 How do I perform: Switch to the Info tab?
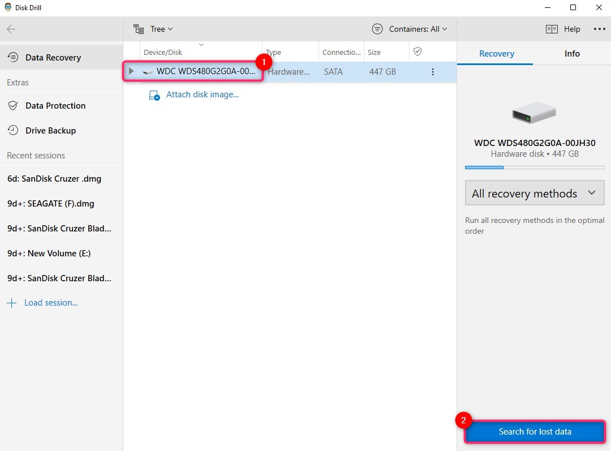572,53
